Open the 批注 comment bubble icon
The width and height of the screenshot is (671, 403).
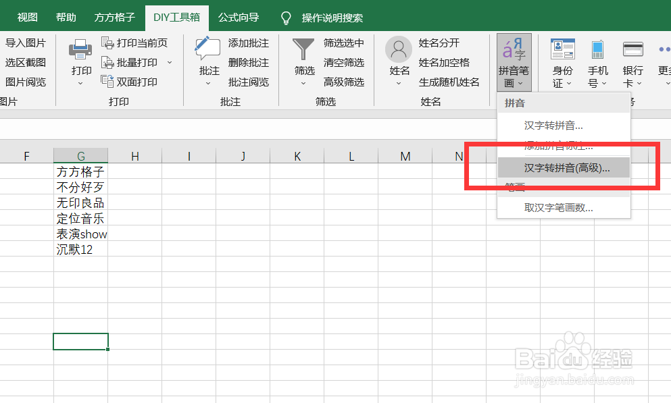pos(207,49)
